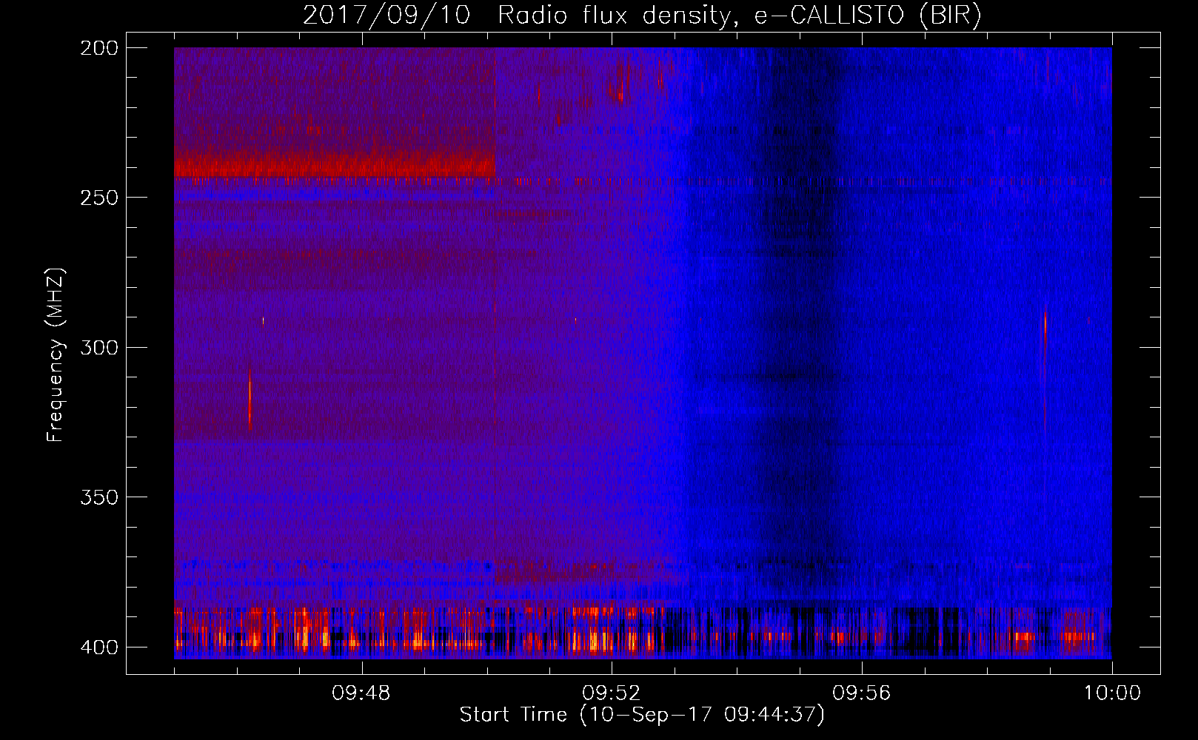Click the 'Start Time (10-Sep-17 09:44:37)' label
Image resolution: width=1198 pixels, height=740 pixels.
(x=642, y=715)
